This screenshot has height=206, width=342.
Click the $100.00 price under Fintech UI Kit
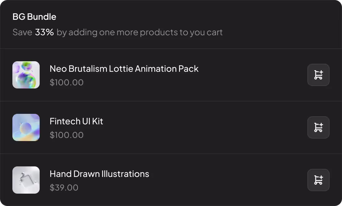coord(67,135)
